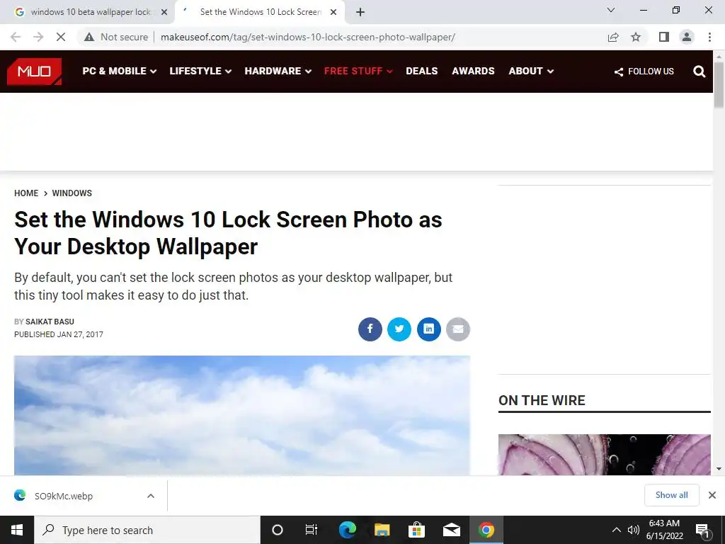Viewport: 725px width, 544px height.
Task: Open Chrome three-dot menu
Action: [x=709, y=37]
